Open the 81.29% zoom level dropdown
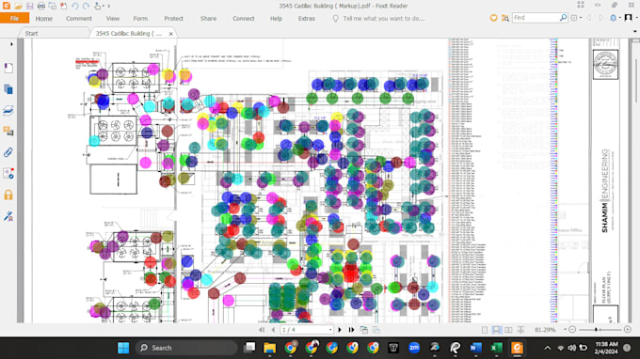 point(565,330)
